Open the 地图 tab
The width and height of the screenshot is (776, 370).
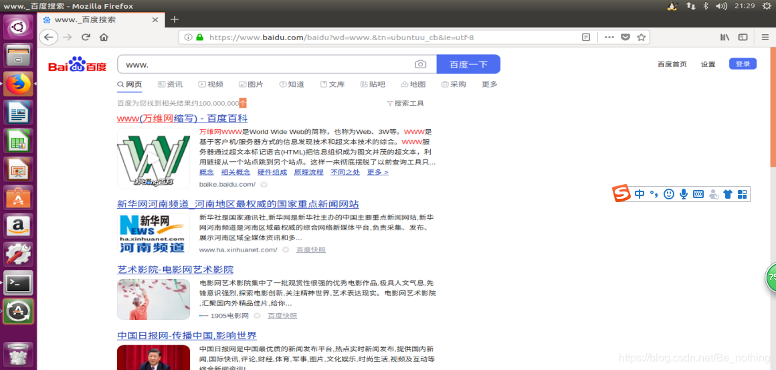(413, 84)
